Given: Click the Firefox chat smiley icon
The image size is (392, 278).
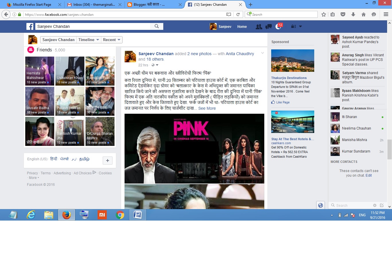Looking at the screenshot, I should coord(374,14).
